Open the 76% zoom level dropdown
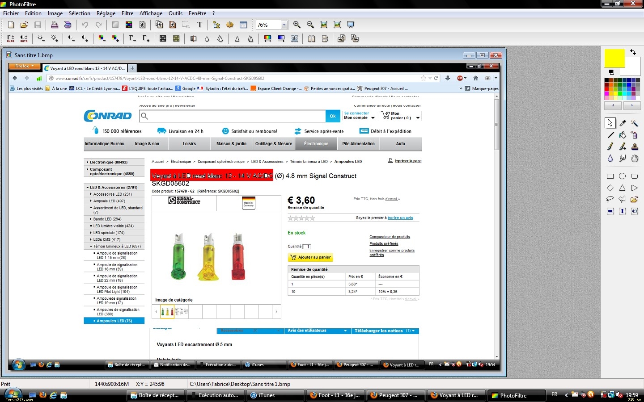The width and height of the screenshot is (644, 402). pos(284,25)
